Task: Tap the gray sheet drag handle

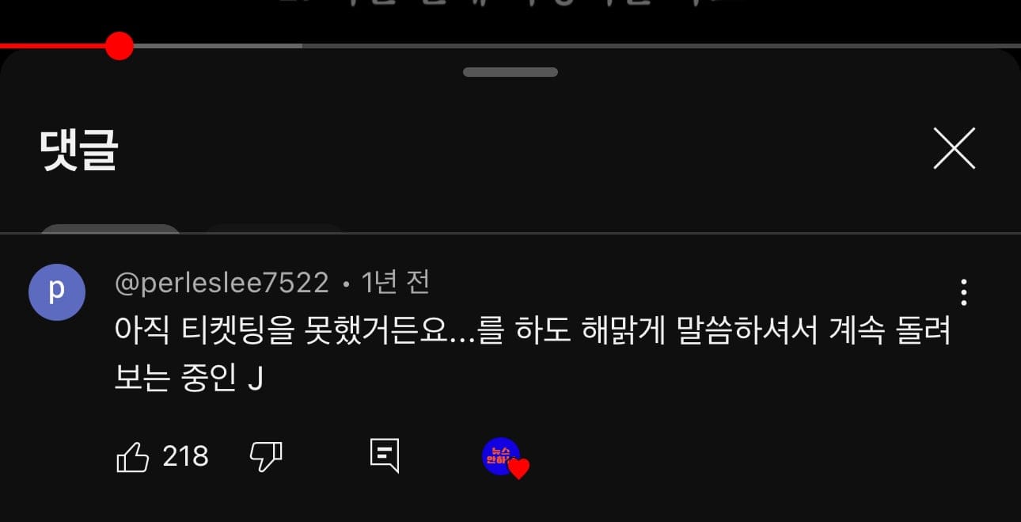Action: [511, 72]
